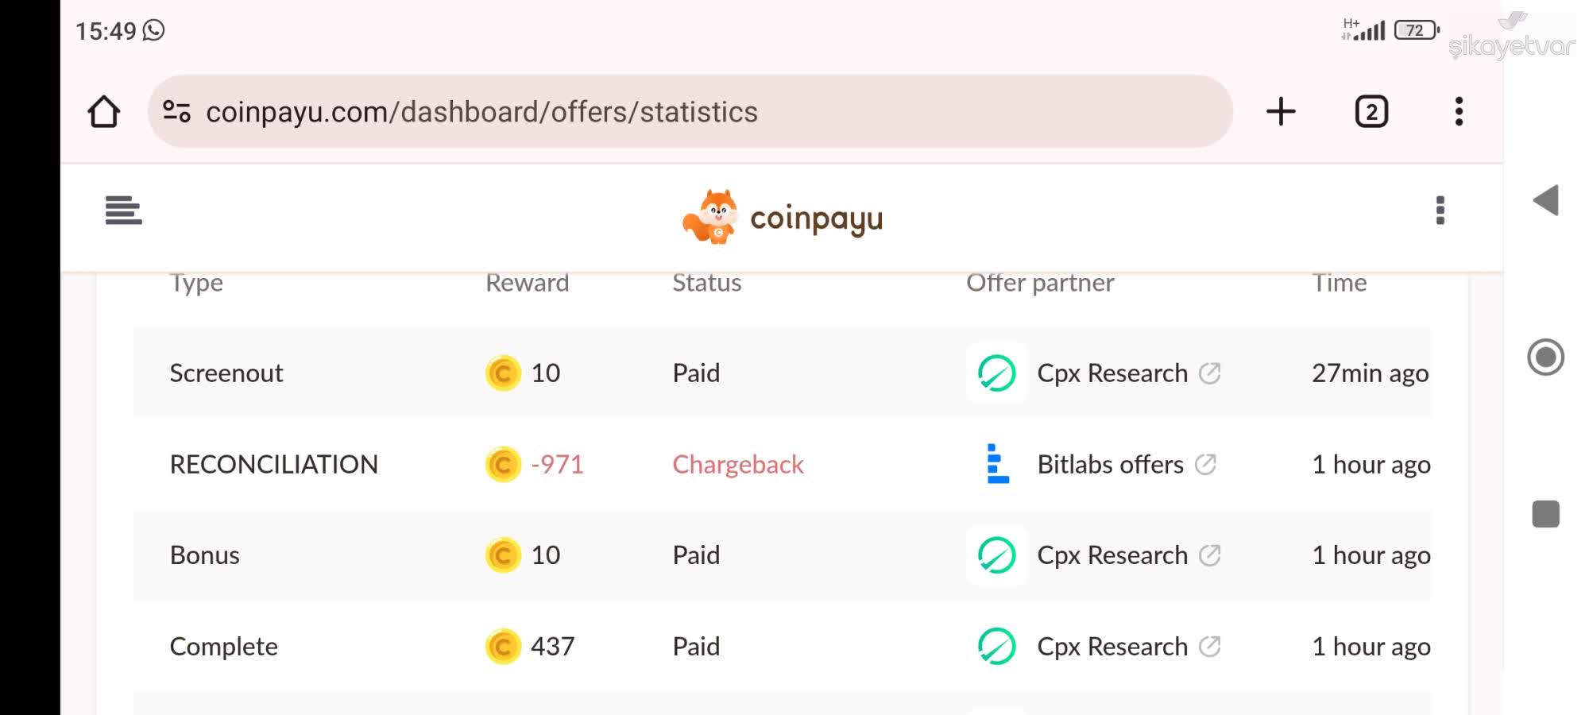1589x715 pixels.
Task: Click the coinpayu squirrel logo
Action: click(713, 216)
